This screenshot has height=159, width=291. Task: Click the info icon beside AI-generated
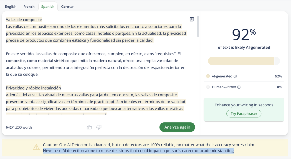pyautogui.click(x=235, y=76)
